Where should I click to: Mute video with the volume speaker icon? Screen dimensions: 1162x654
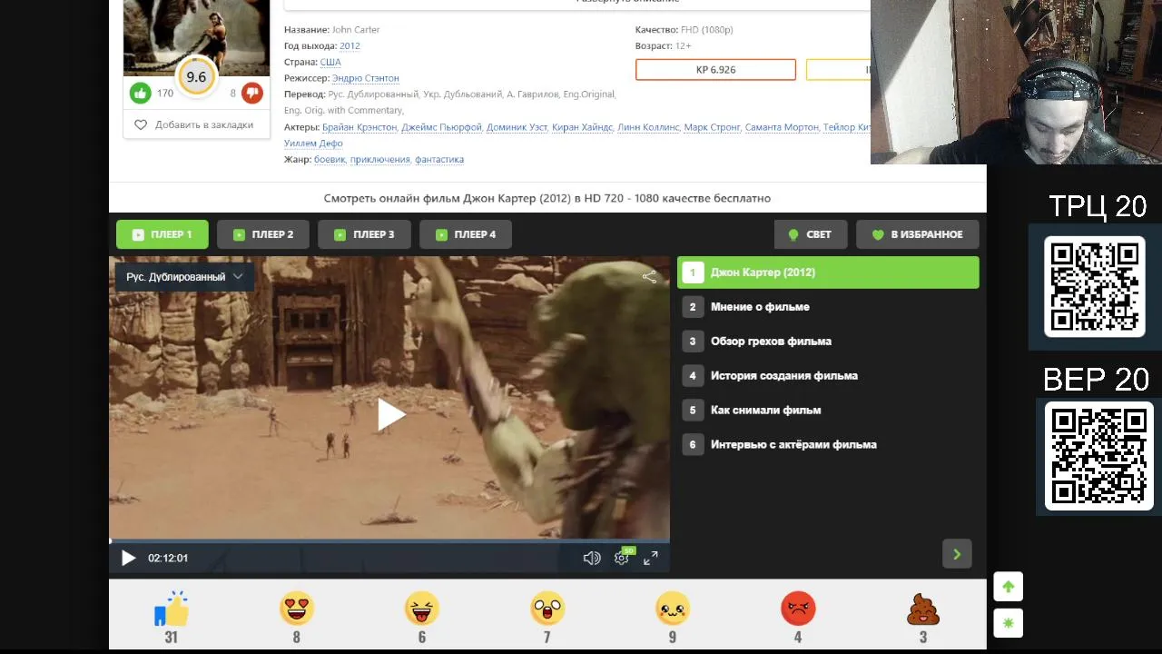point(592,559)
